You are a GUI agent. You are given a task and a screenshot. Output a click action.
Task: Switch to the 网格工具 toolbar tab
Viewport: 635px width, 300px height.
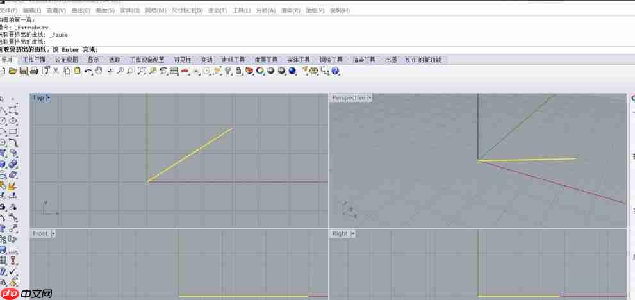click(331, 60)
